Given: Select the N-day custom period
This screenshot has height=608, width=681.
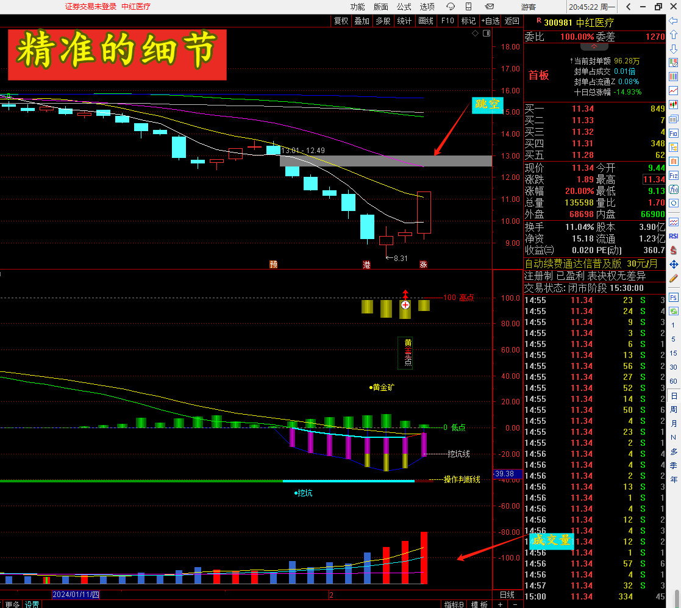Looking at the screenshot, I should click(x=673, y=437).
